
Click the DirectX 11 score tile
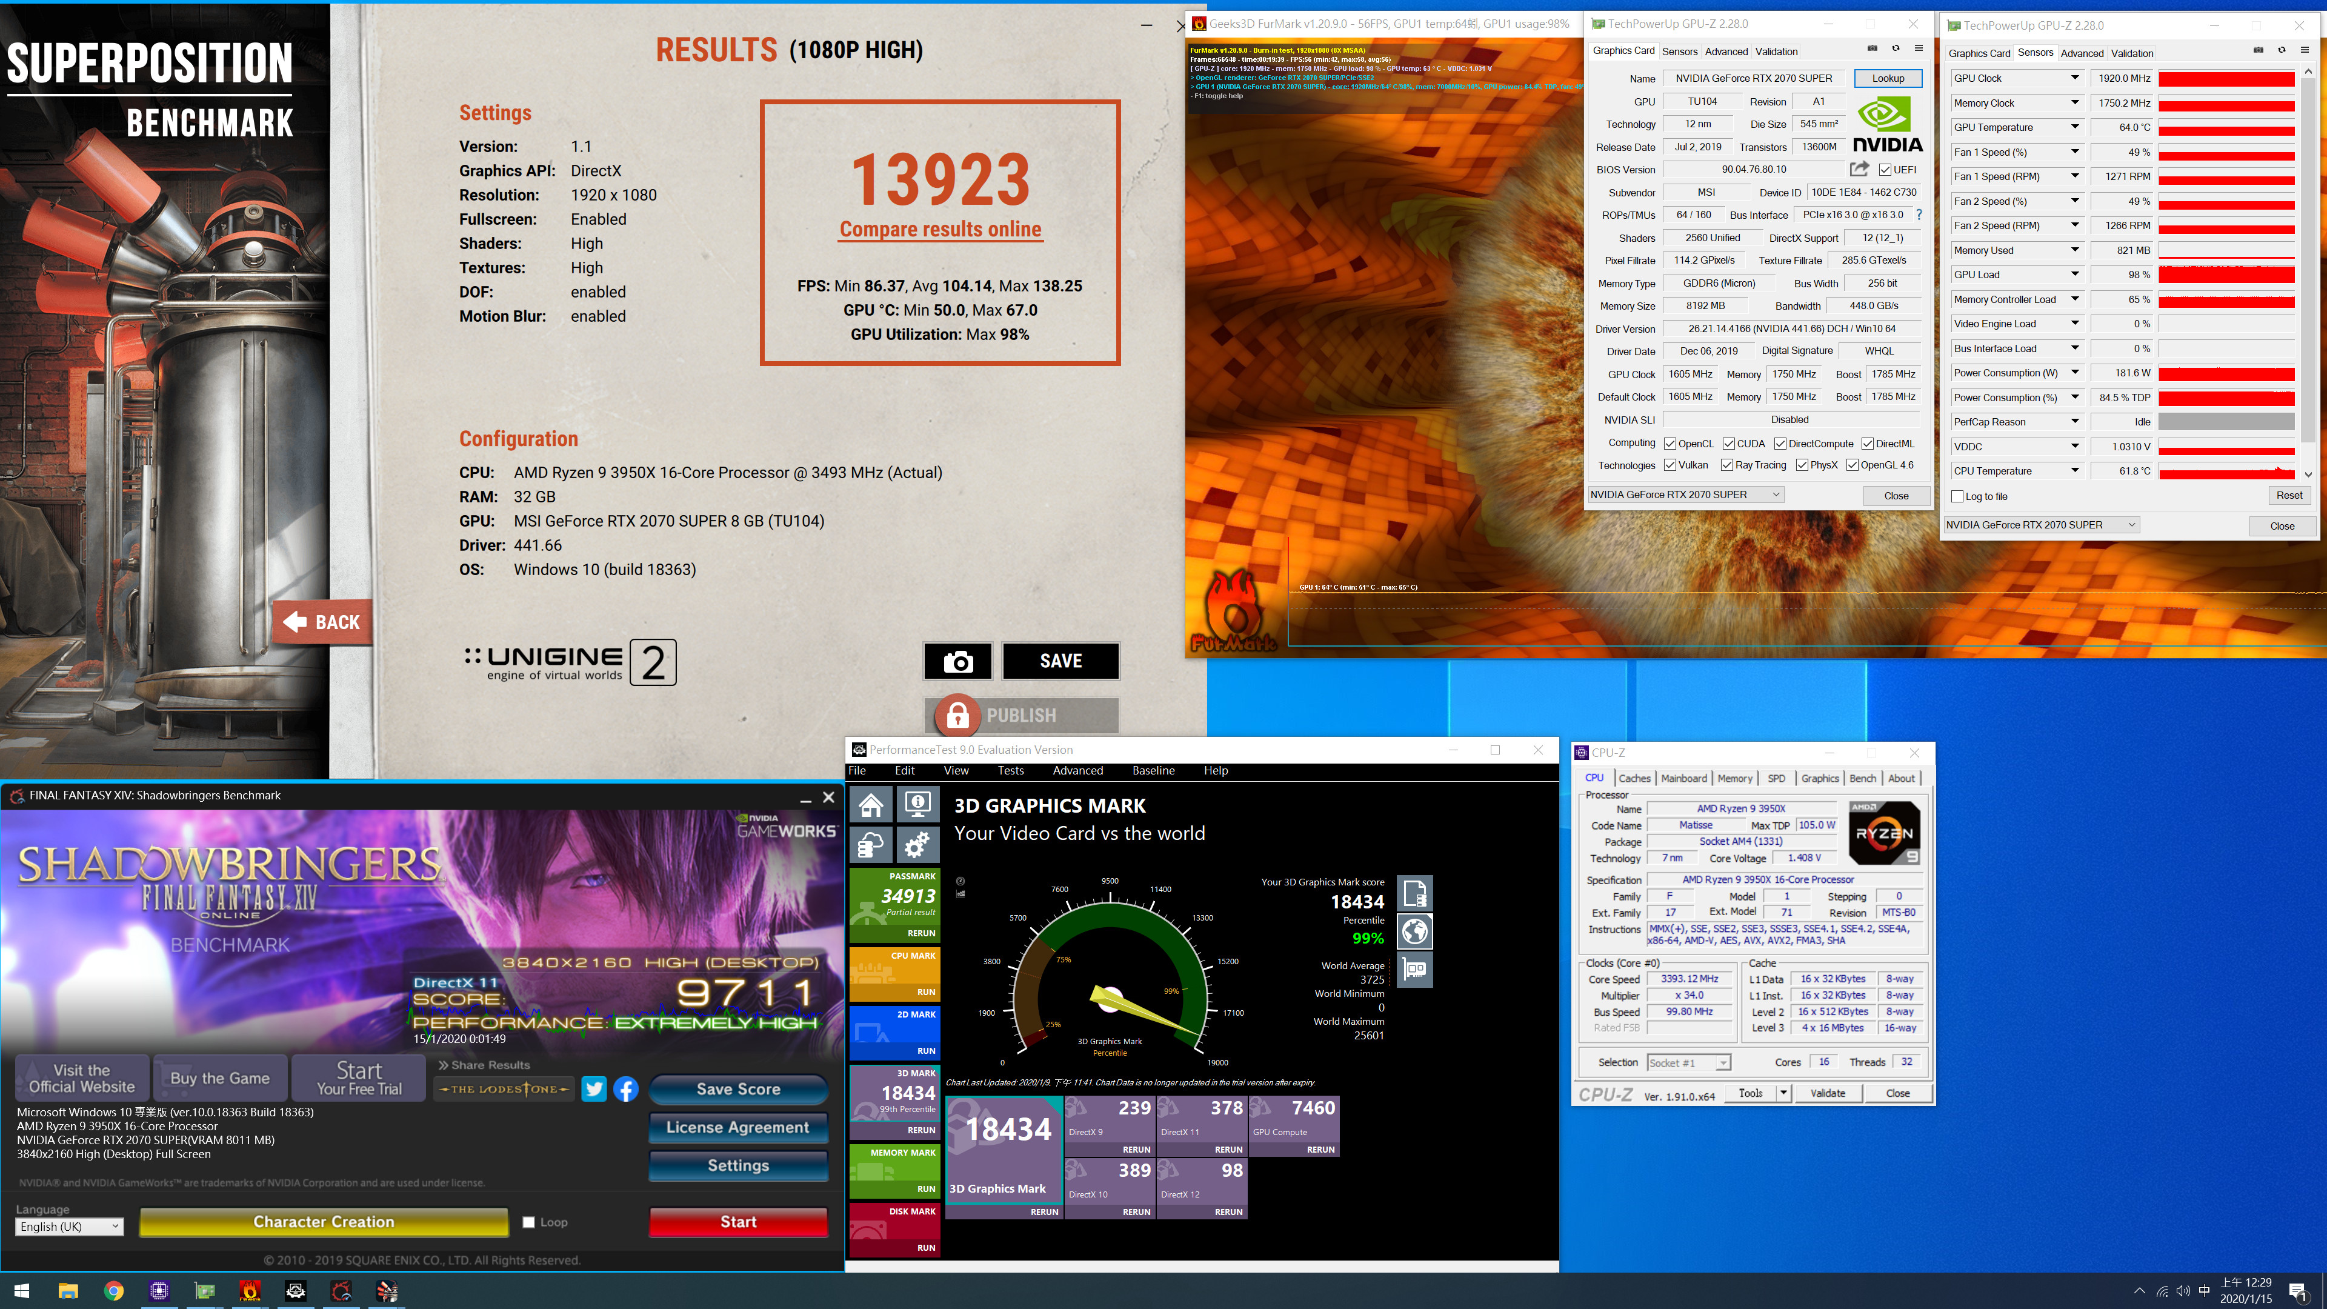pyautogui.click(x=1202, y=1127)
